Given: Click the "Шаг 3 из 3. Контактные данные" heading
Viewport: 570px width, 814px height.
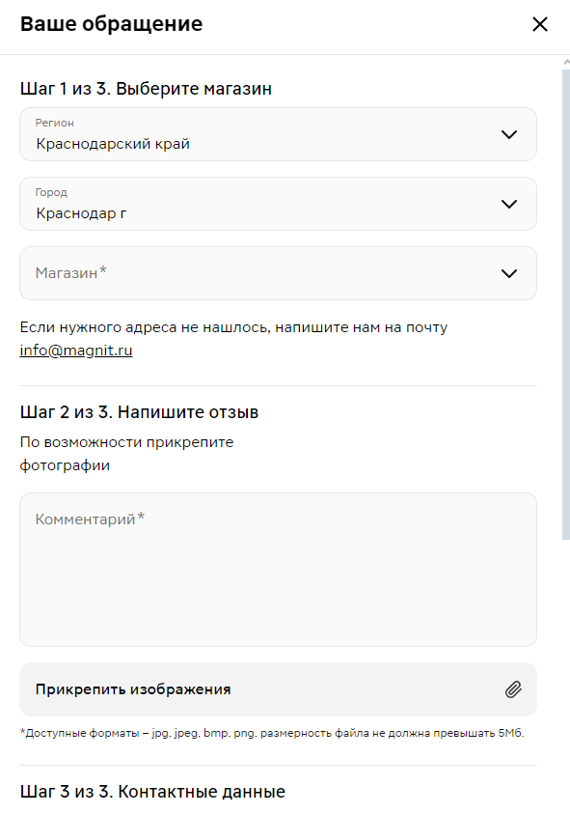Looking at the screenshot, I should [x=152, y=792].
